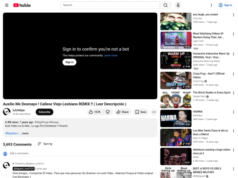Open more actions ellipsis below video
The height and width of the screenshot is (178, 238).
[x=154, y=112]
